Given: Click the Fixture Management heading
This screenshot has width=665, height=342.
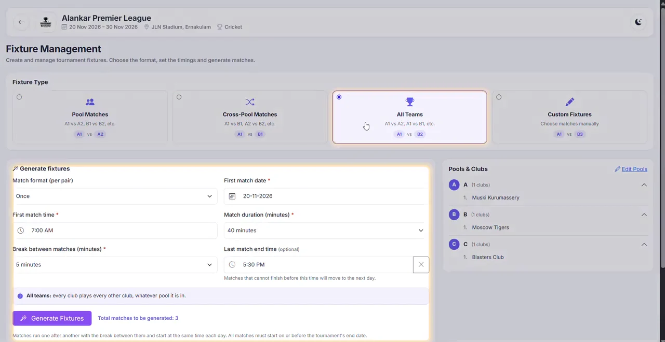Looking at the screenshot, I should [54, 49].
